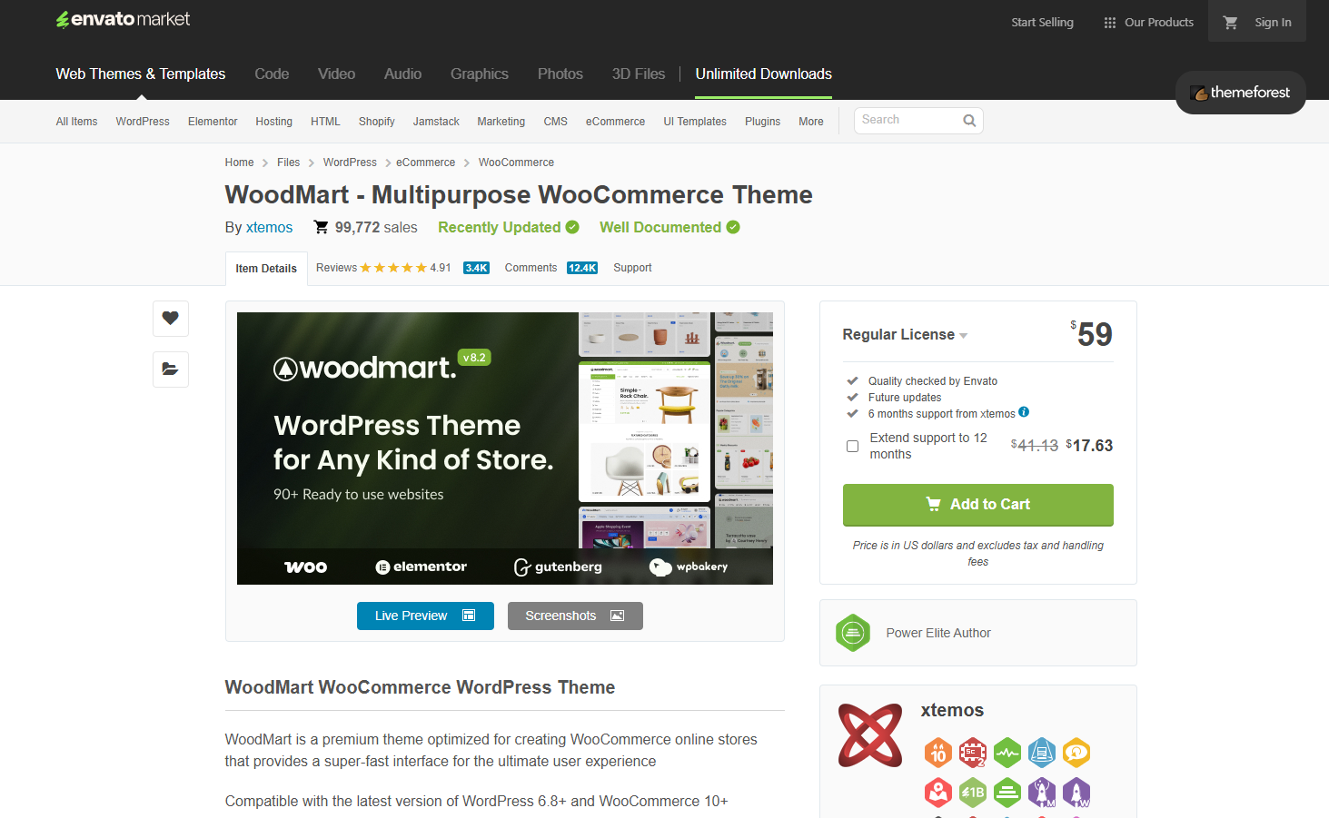Add WoodMart theme to favorites heart icon
The width and height of the screenshot is (1329, 818).
pos(170,318)
